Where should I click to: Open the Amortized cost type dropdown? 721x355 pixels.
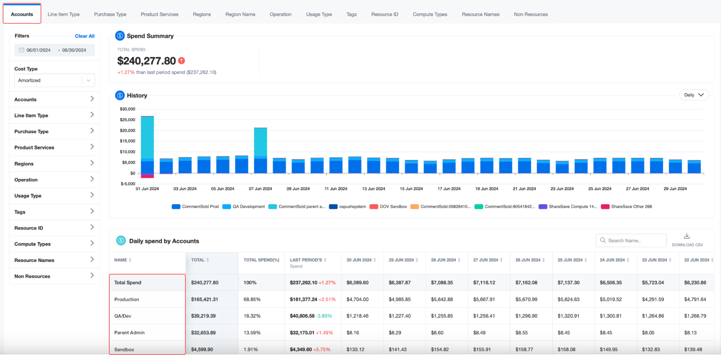tap(54, 80)
